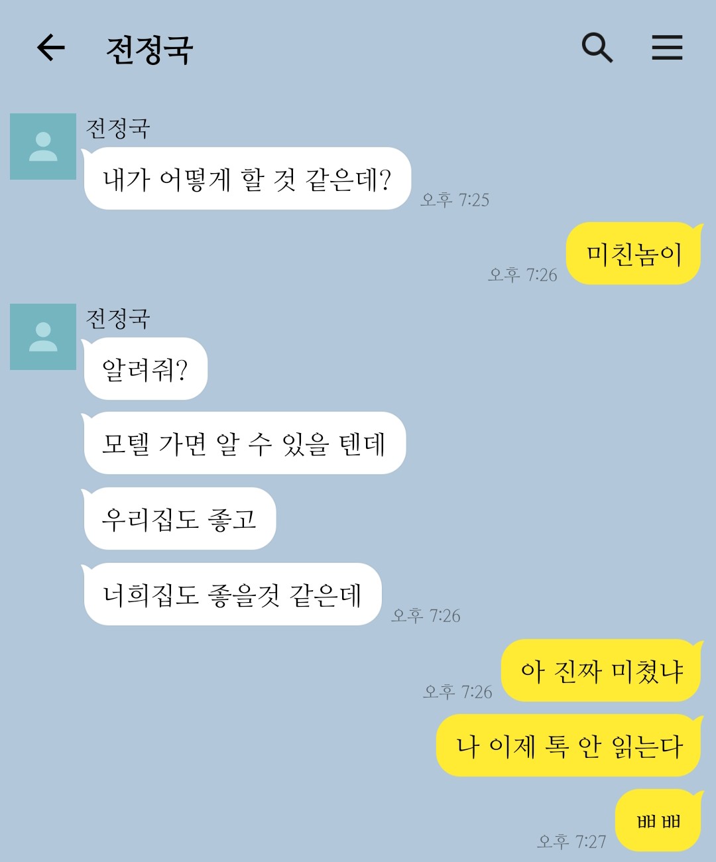Tap the chat title 전정국

[150, 50]
